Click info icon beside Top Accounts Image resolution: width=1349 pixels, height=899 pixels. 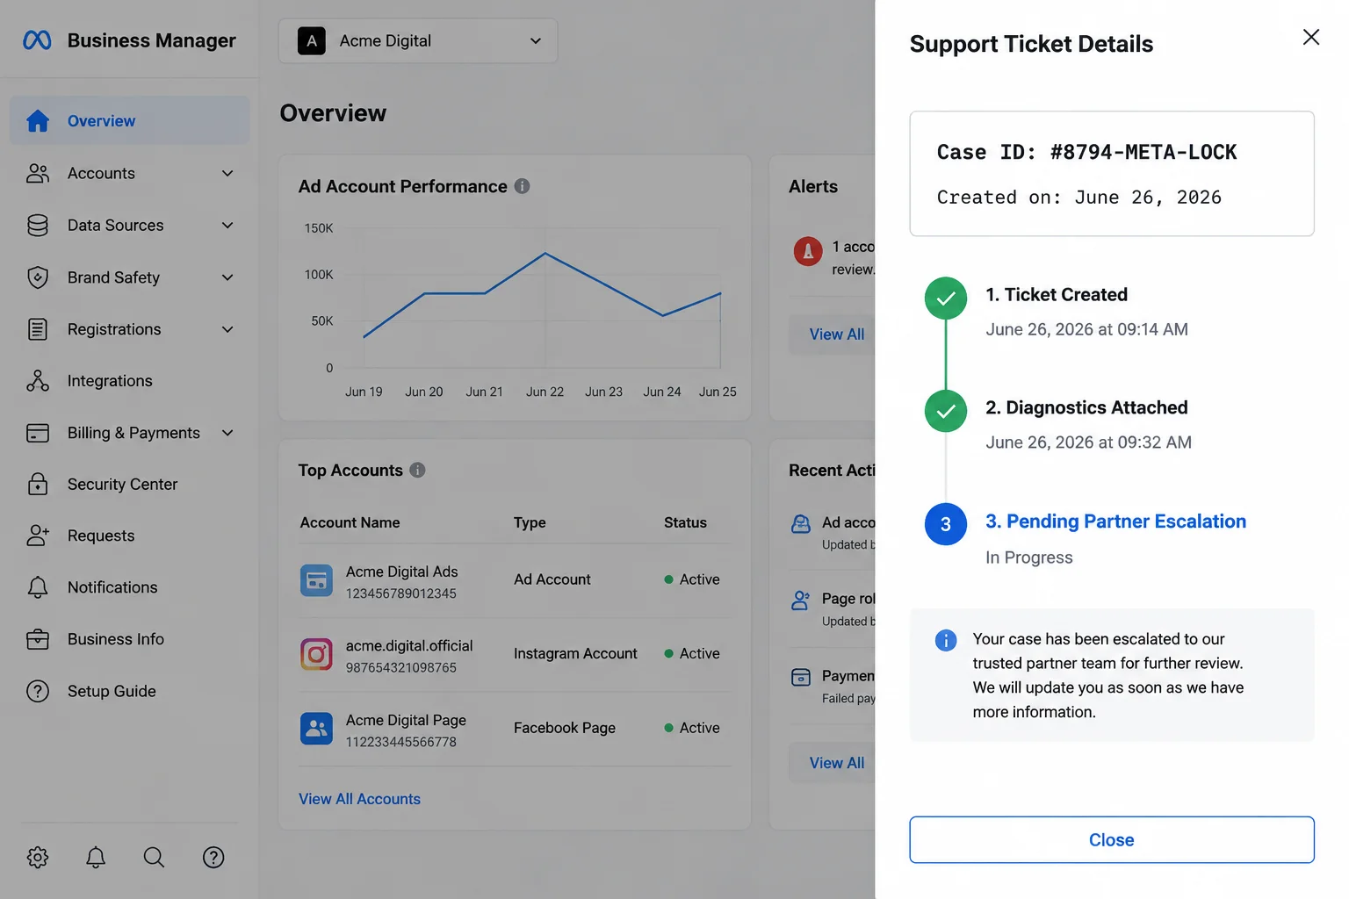pyautogui.click(x=417, y=470)
